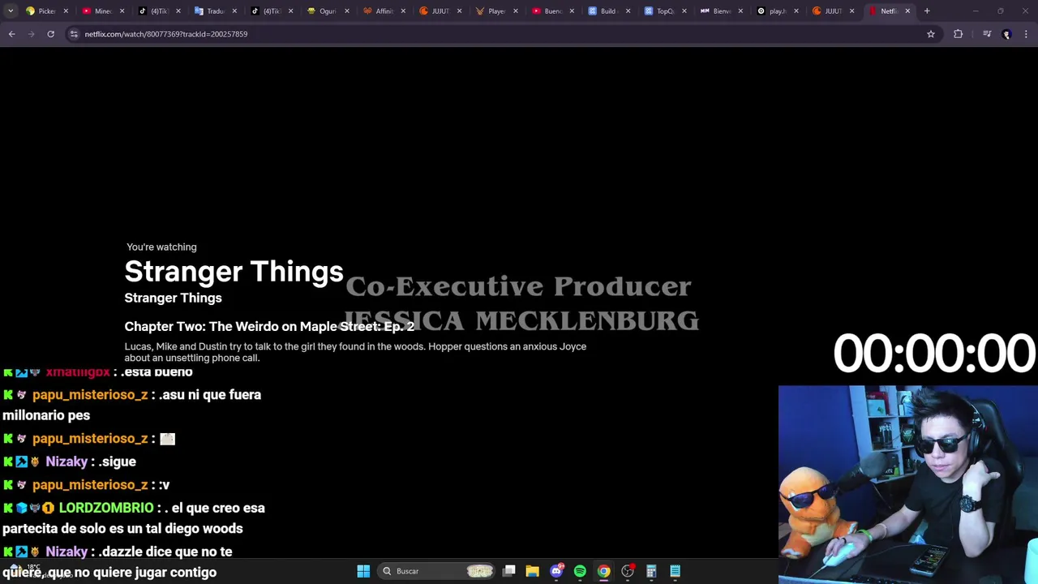
Task: Click the Chrome taskbar icon
Action: click(603, 571)
